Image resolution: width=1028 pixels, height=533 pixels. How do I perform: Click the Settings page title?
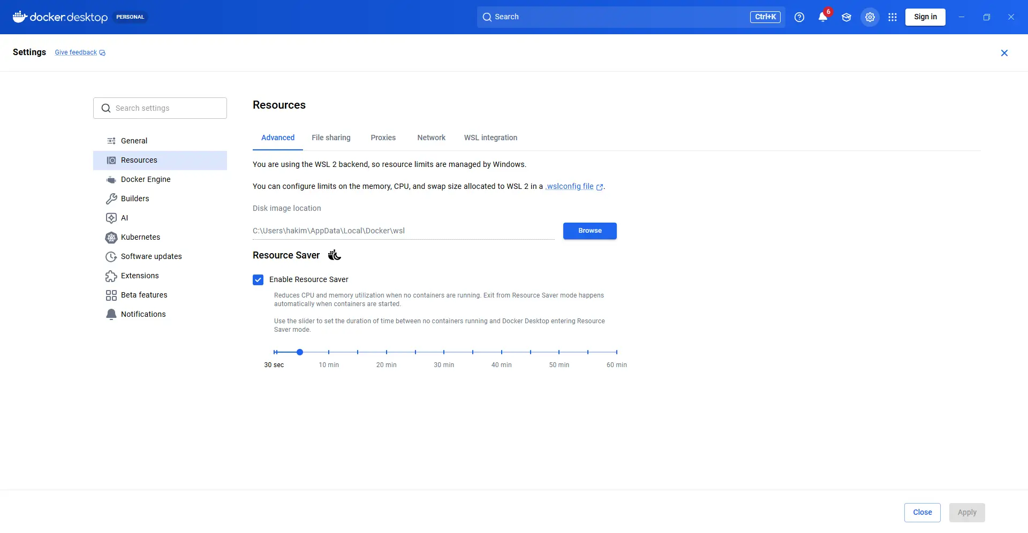(x=29, y=52)
